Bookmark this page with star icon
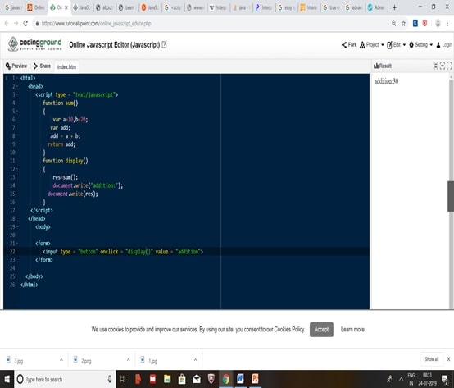 [403, 24]
